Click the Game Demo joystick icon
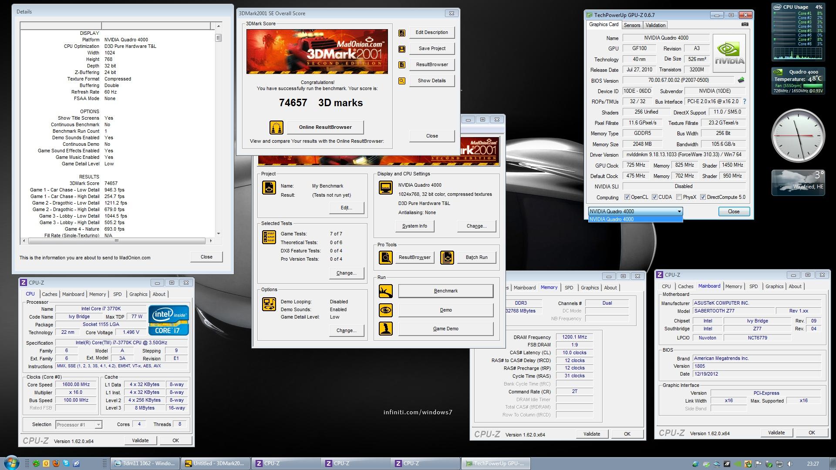This screenshot has height=470, width=836. tap(386, 329)
